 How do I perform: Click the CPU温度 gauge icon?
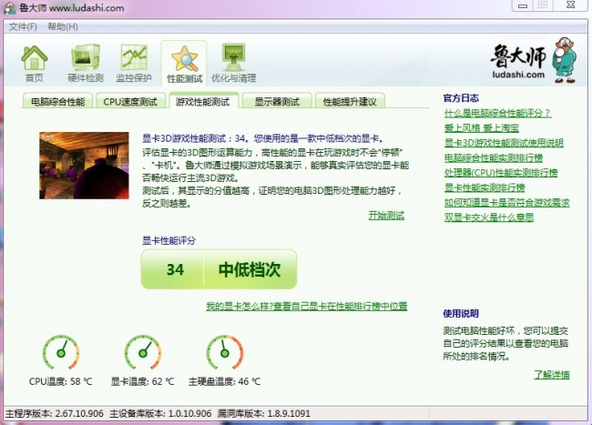coord(61,352)
